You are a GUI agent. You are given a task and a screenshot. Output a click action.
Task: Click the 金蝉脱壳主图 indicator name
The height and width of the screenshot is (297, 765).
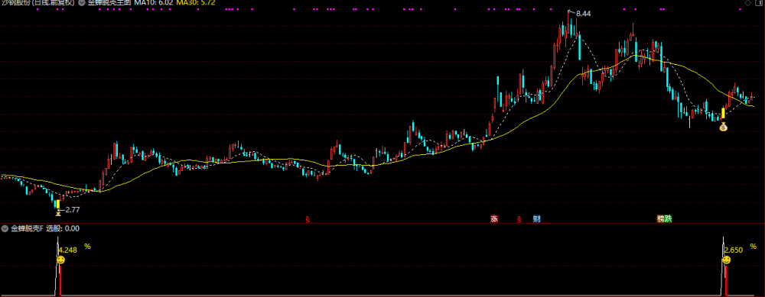click(x=109, y=3)
